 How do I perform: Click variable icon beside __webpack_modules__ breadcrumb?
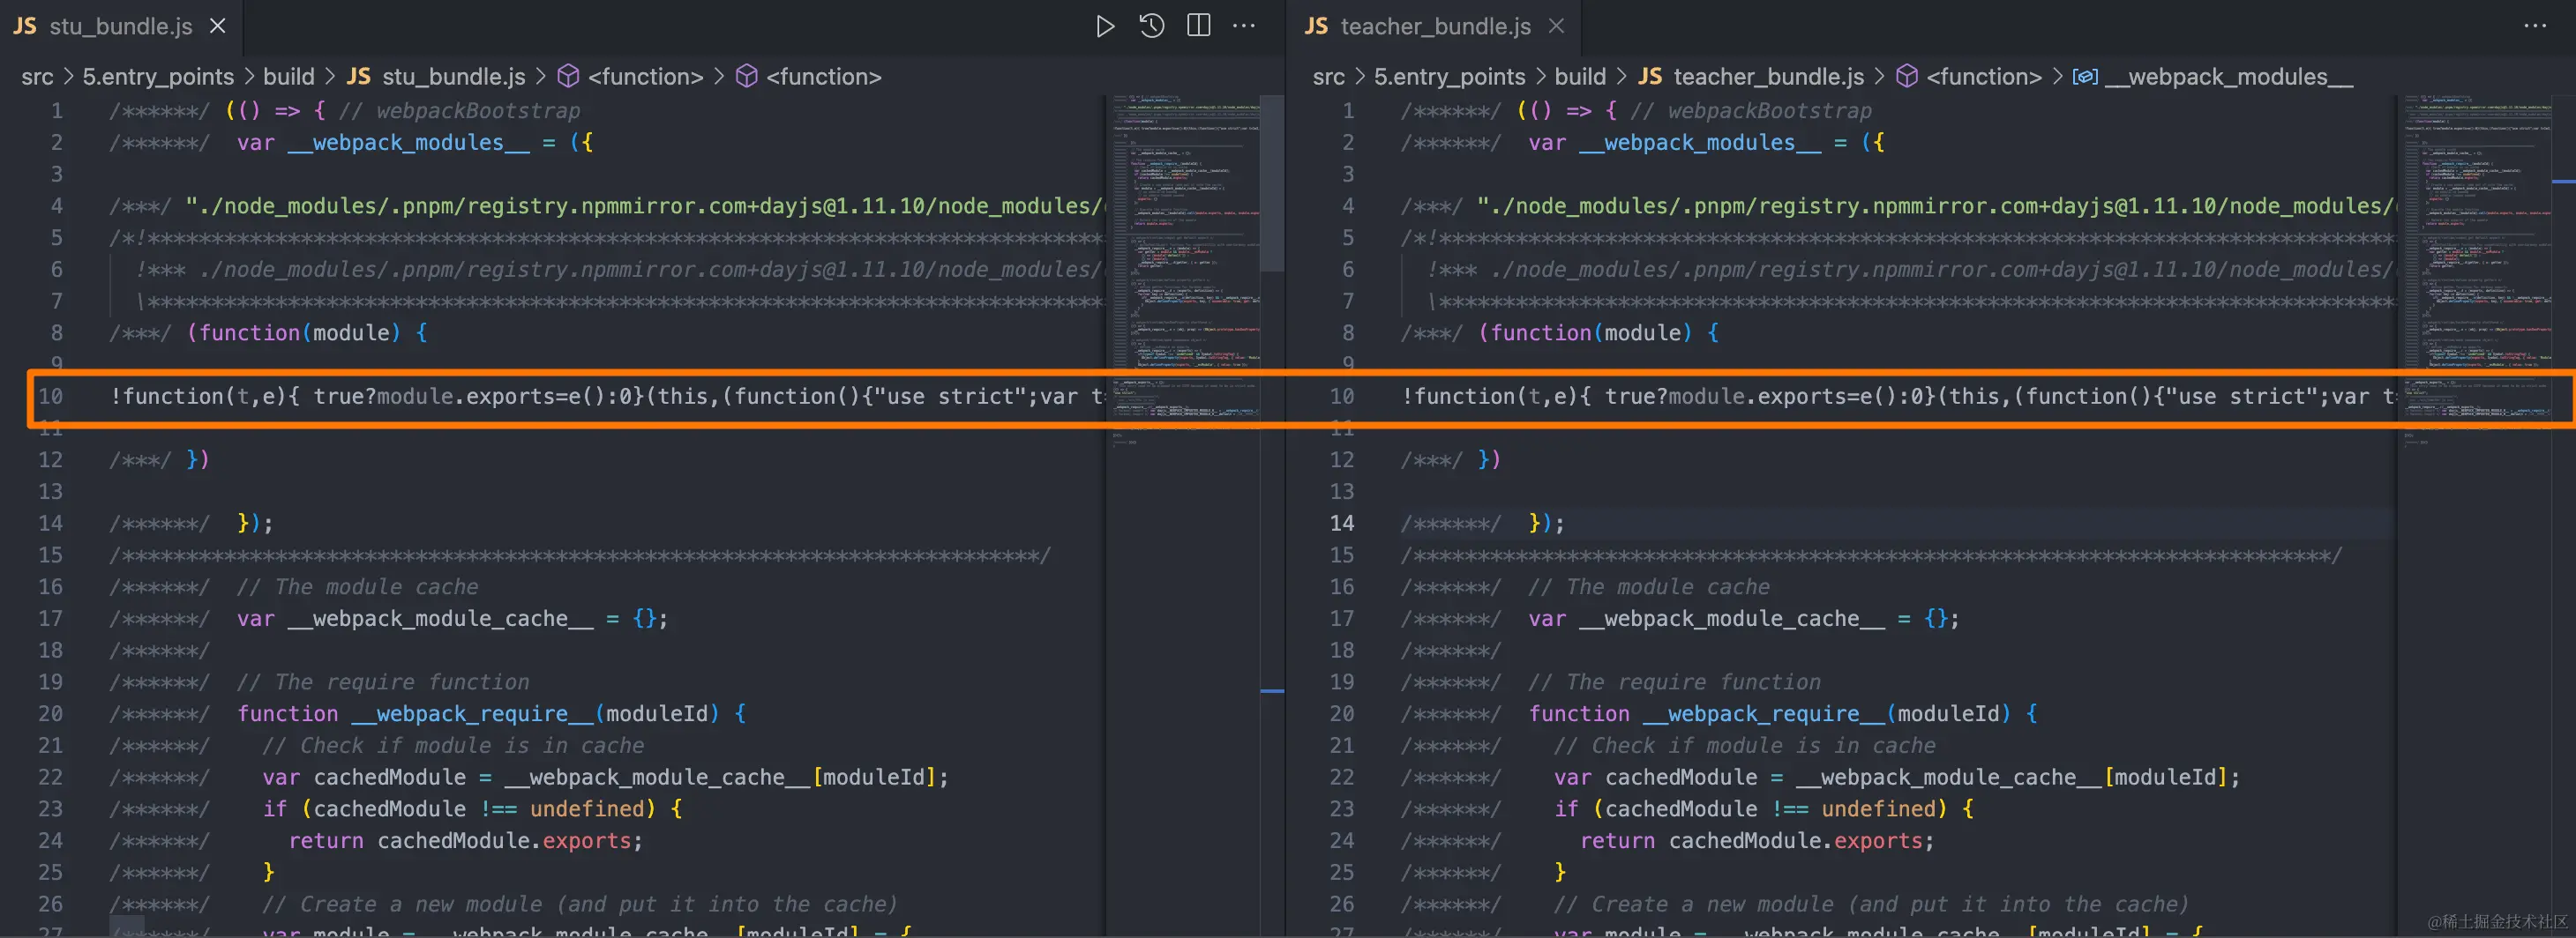2085,76
